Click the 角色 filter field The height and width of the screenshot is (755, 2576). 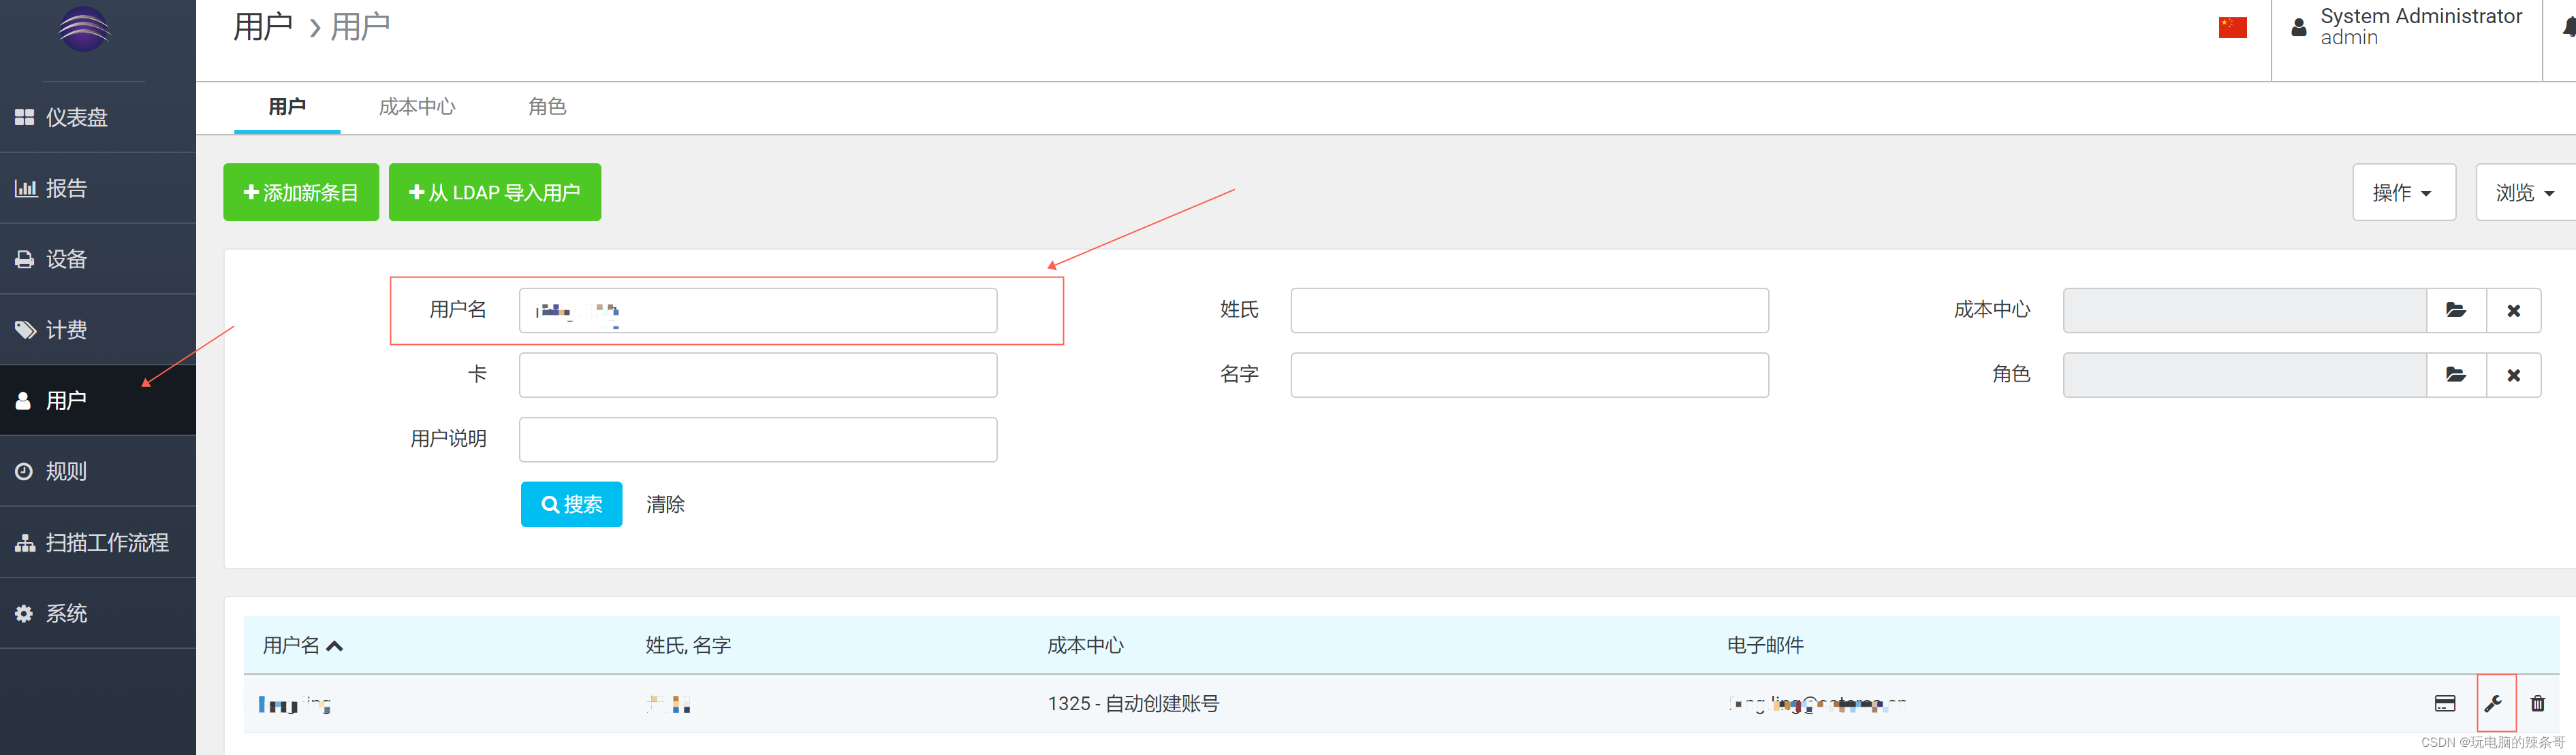(2245, 375)
